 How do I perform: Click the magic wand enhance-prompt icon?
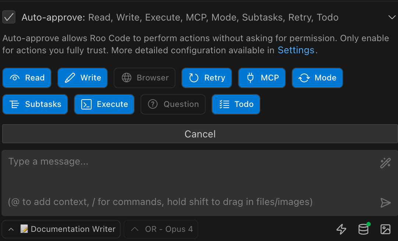pos(385,163)
